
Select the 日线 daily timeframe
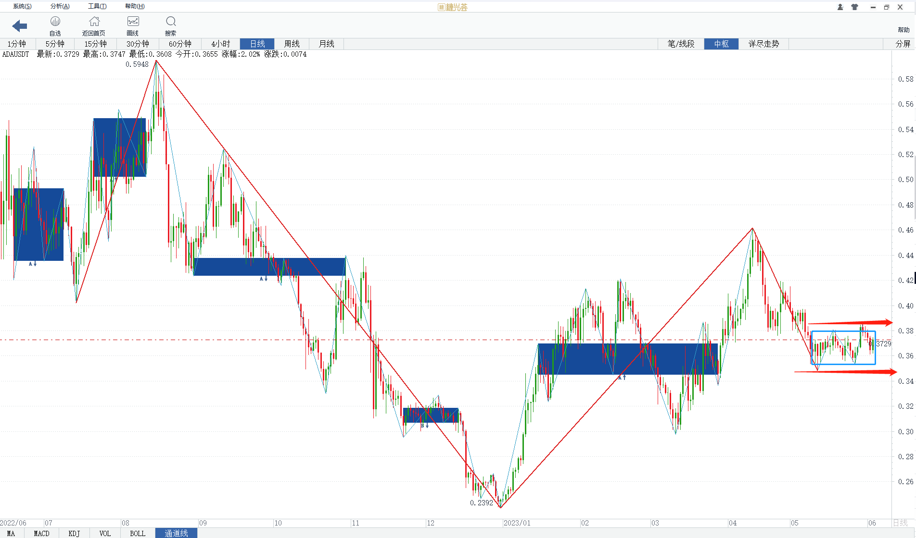pos(257,44)
